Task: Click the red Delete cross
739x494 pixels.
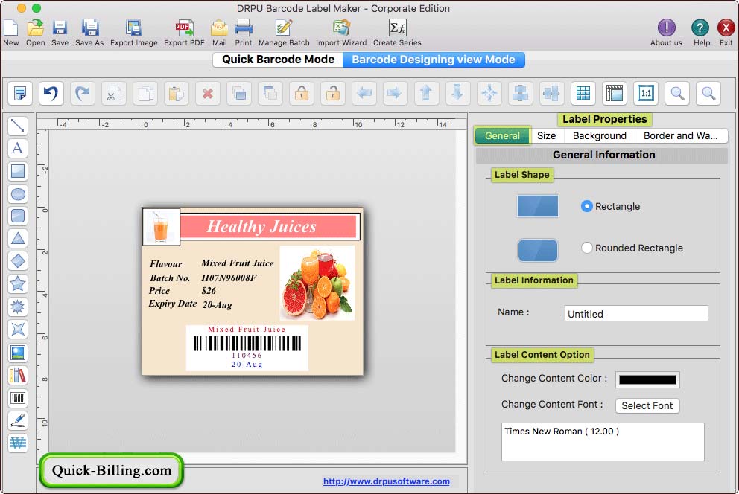Action: 208,93
